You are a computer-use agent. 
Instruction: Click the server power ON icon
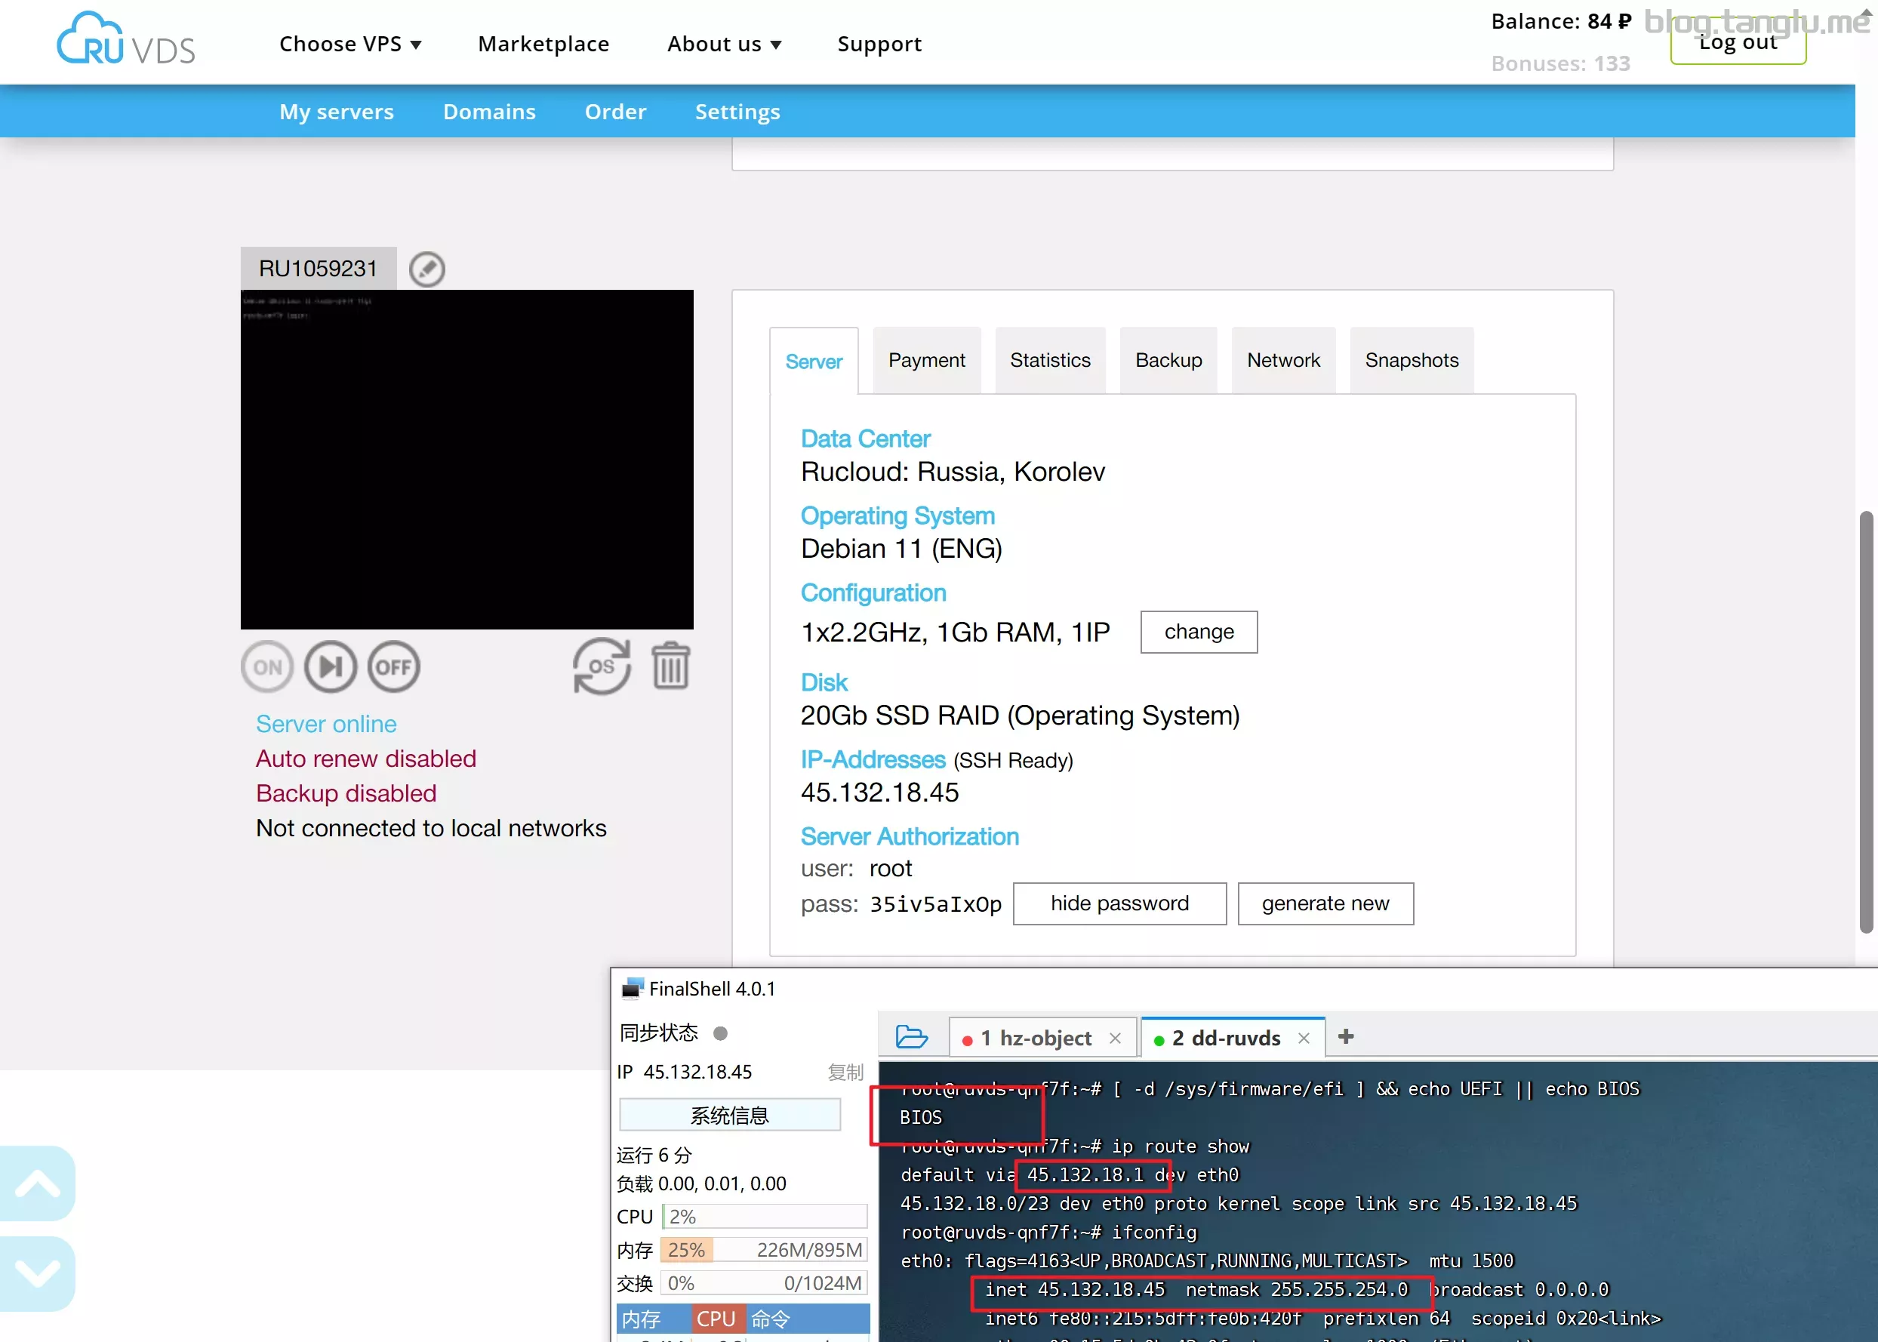click(266, 666)
